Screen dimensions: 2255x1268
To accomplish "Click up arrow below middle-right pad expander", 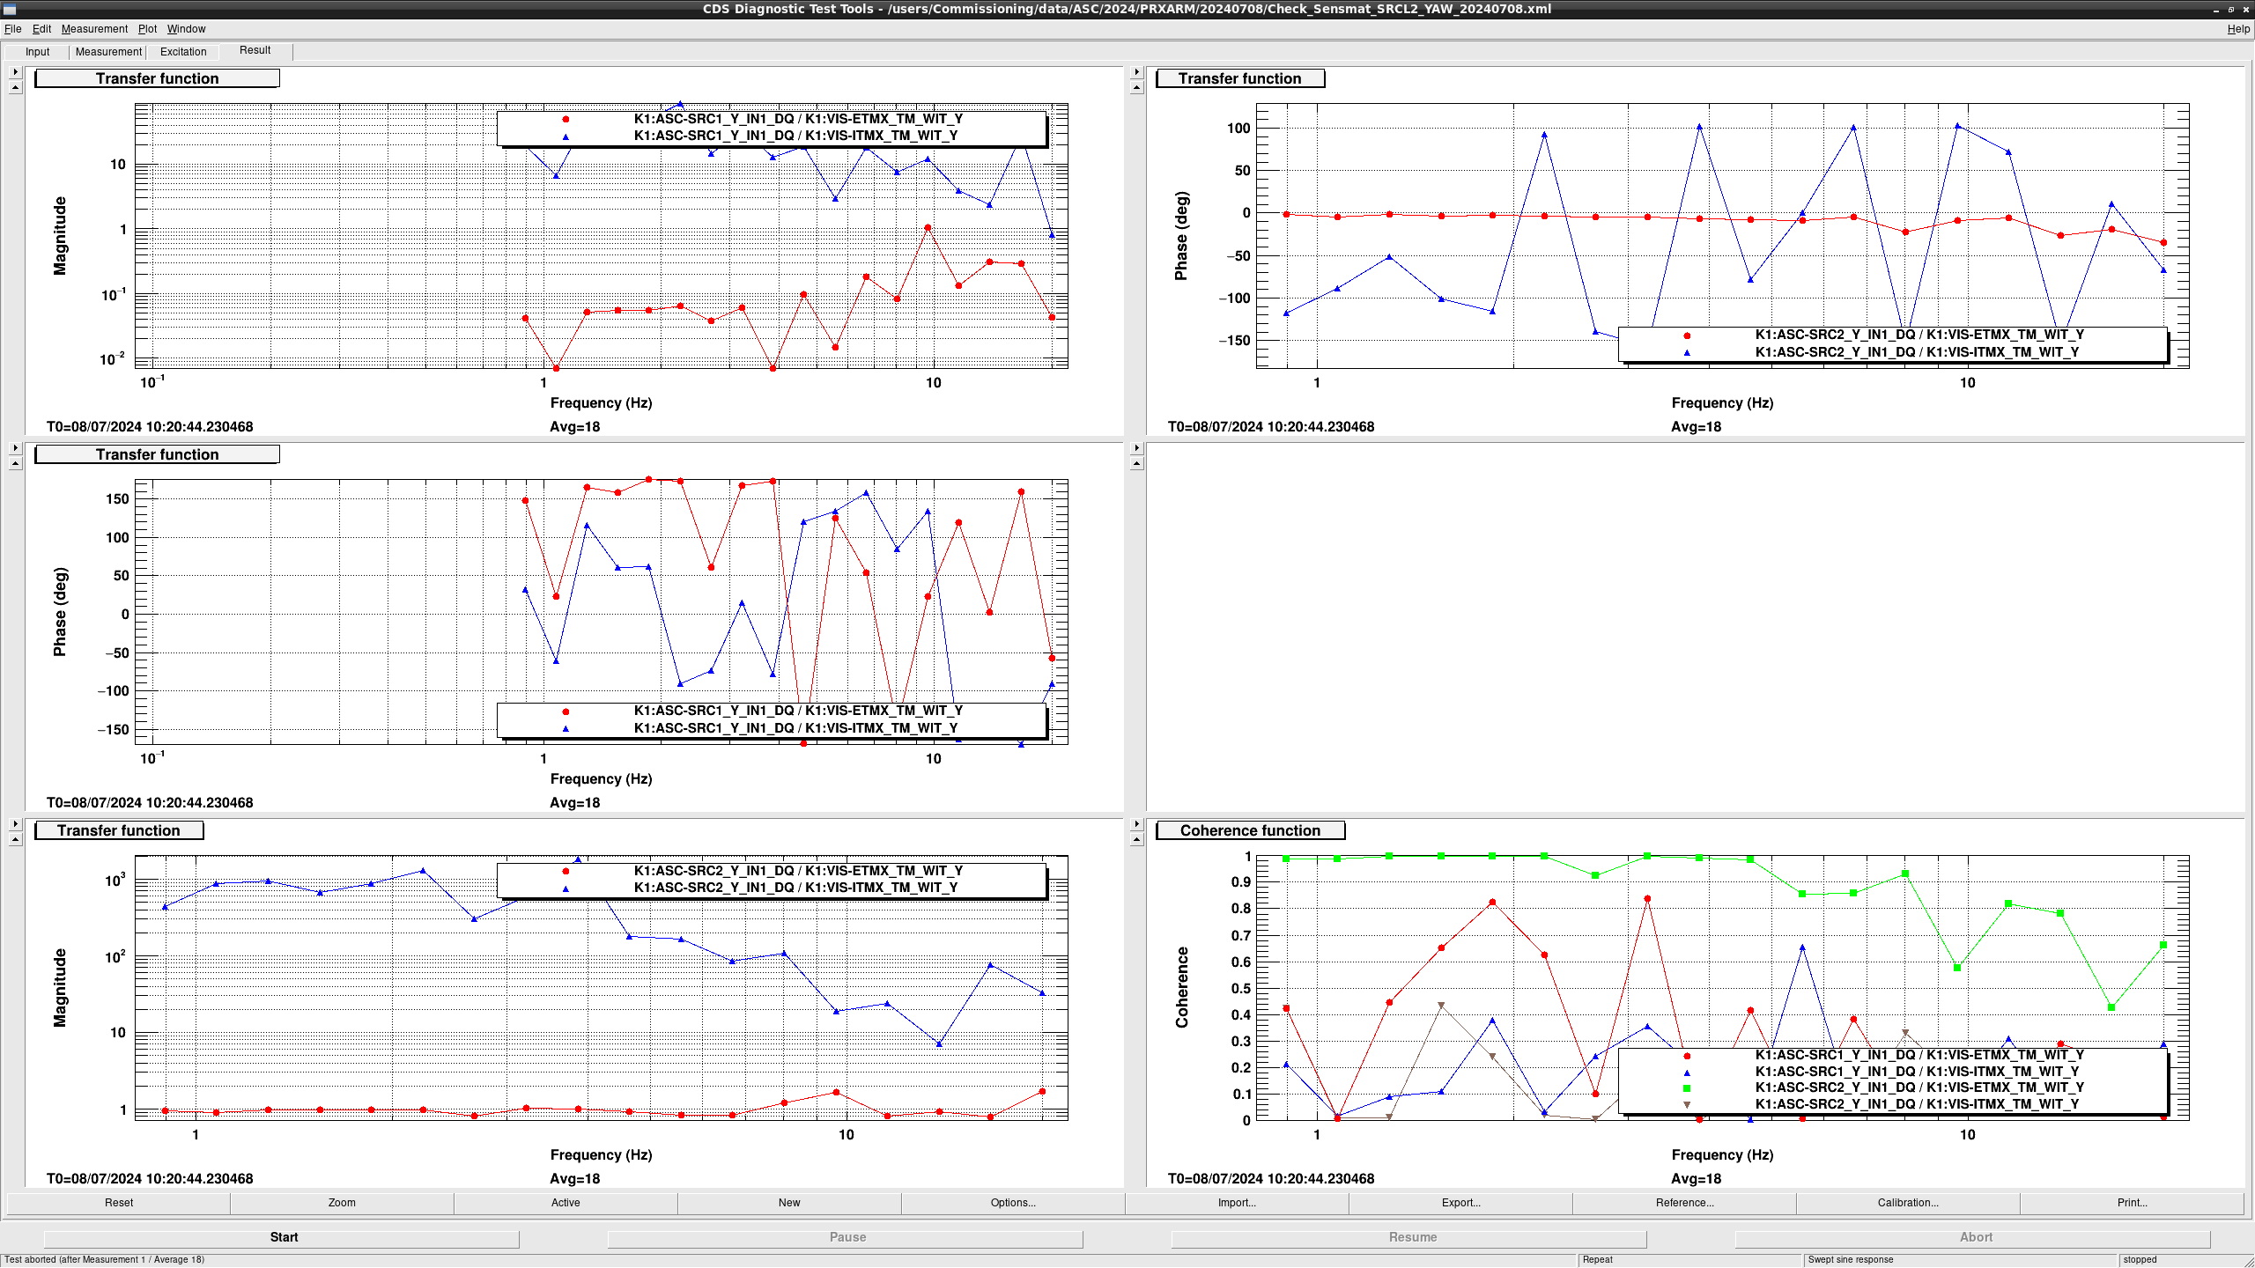I will pyautogui.click(x=1136, y=463).
